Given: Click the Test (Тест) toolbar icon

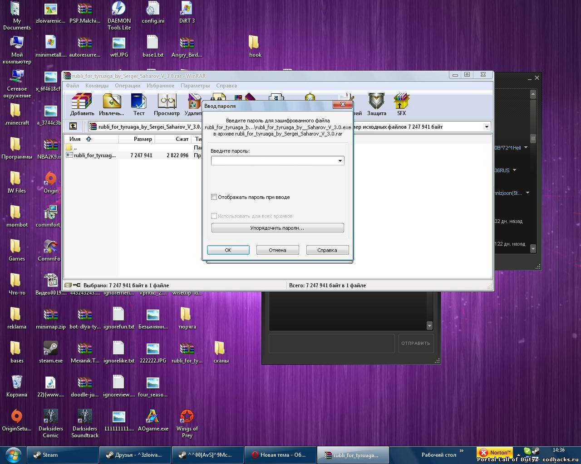Looking at the screenshot, I should click(138, 104).
